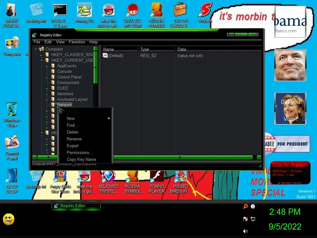The height and width of the screenshot is (238, 317).
Task: Click the Data column header
Action: (x=219, y=49)
